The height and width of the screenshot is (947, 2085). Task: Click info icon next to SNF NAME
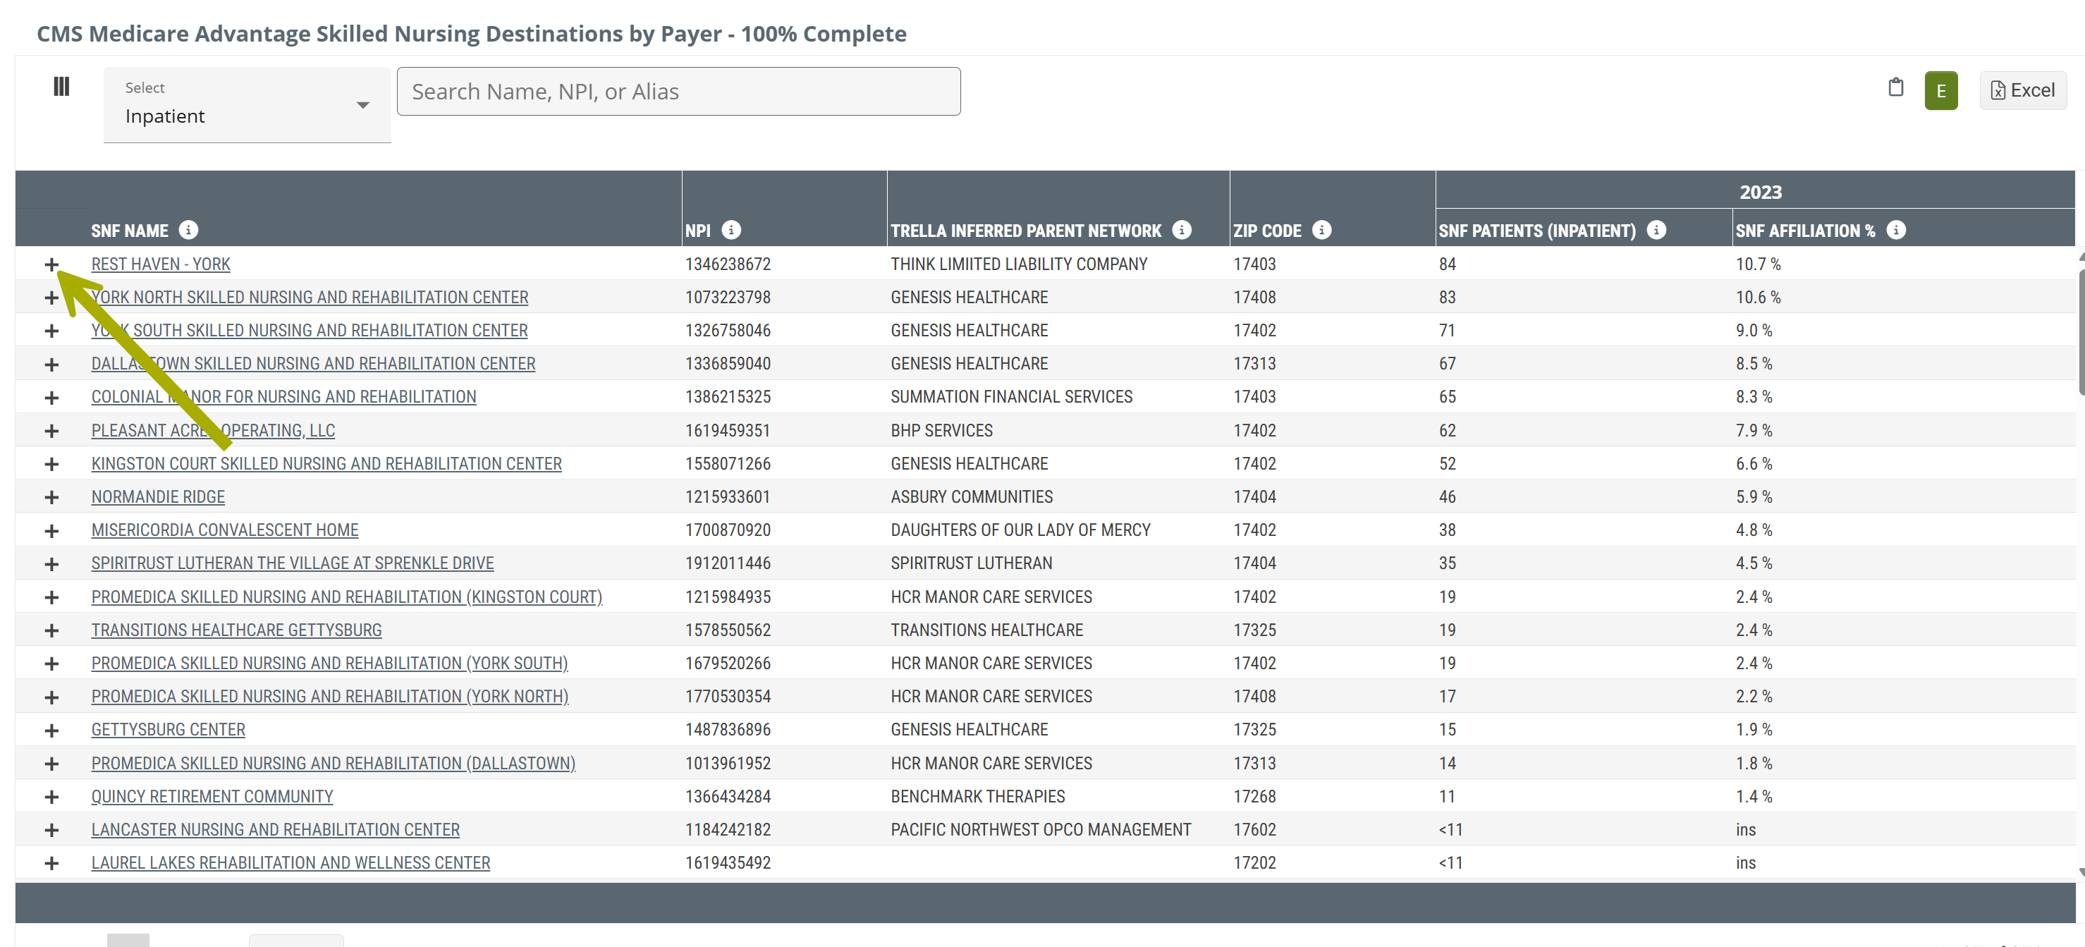pyautogui.click(x=188, y=230)
